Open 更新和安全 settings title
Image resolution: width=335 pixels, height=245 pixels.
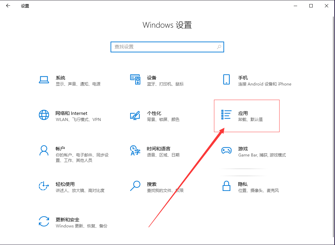(68, 220)
